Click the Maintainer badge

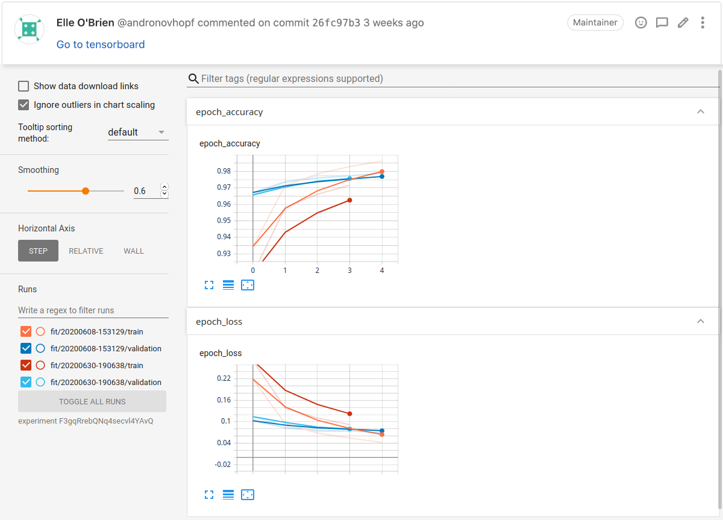click(x=595, y=23)
